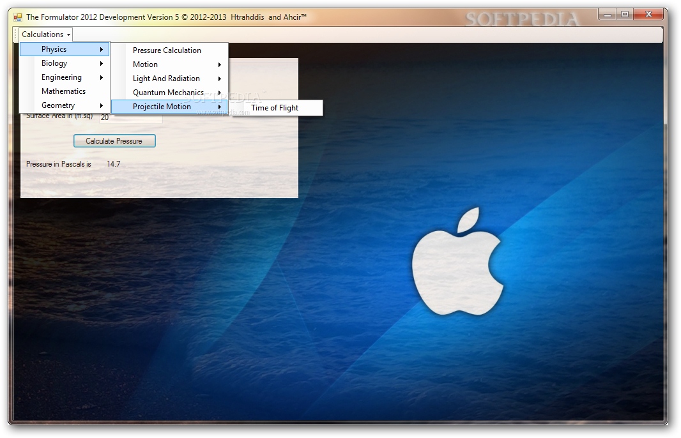The image size is (681, 438).
Task: Maximize the Formulator window
Action: [x=625, y=15]
